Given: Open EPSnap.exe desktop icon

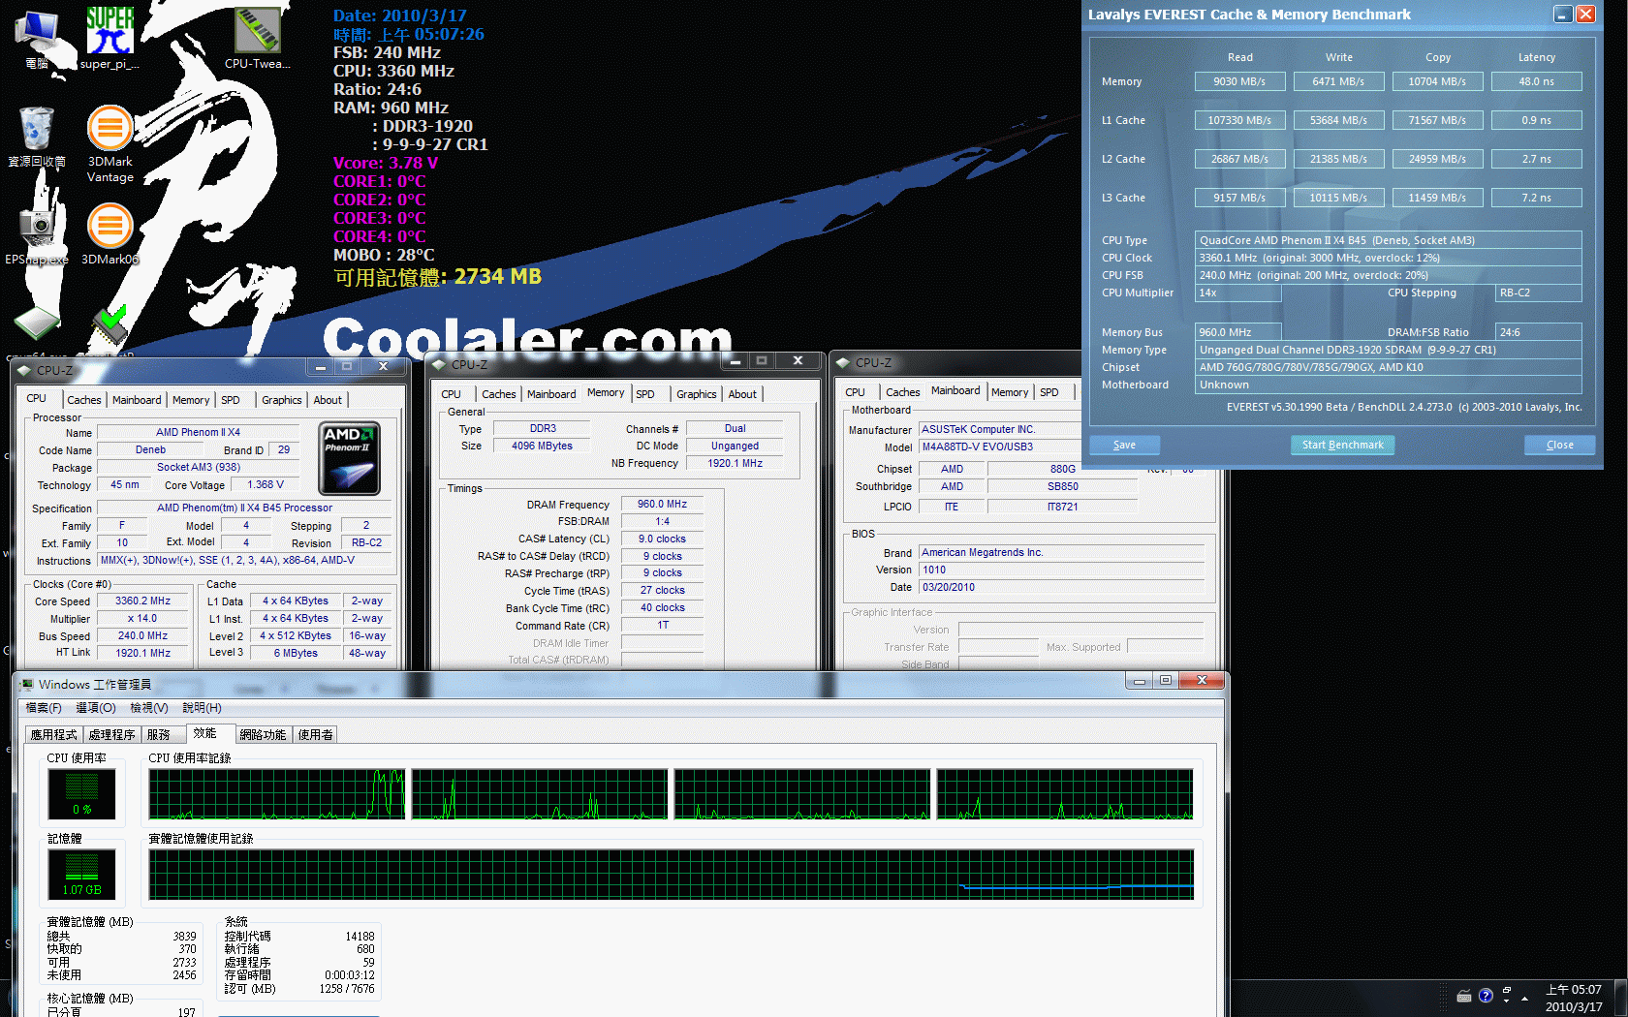Looking at the screenshot, I should point(37,235).
